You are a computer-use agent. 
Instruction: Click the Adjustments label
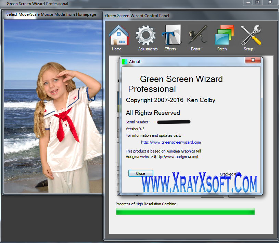tap(148, 49)
